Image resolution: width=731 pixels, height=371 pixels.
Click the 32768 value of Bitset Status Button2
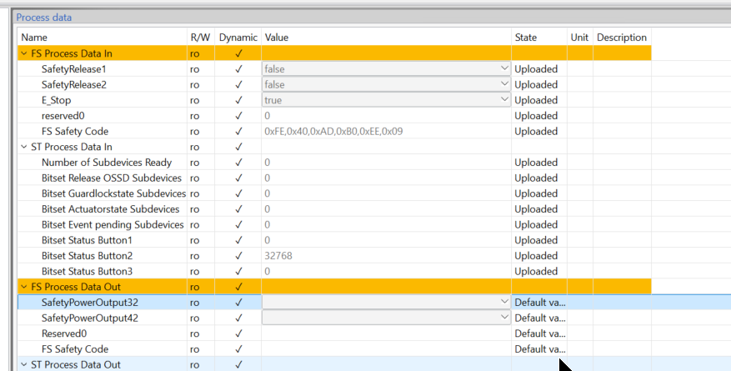278,255
